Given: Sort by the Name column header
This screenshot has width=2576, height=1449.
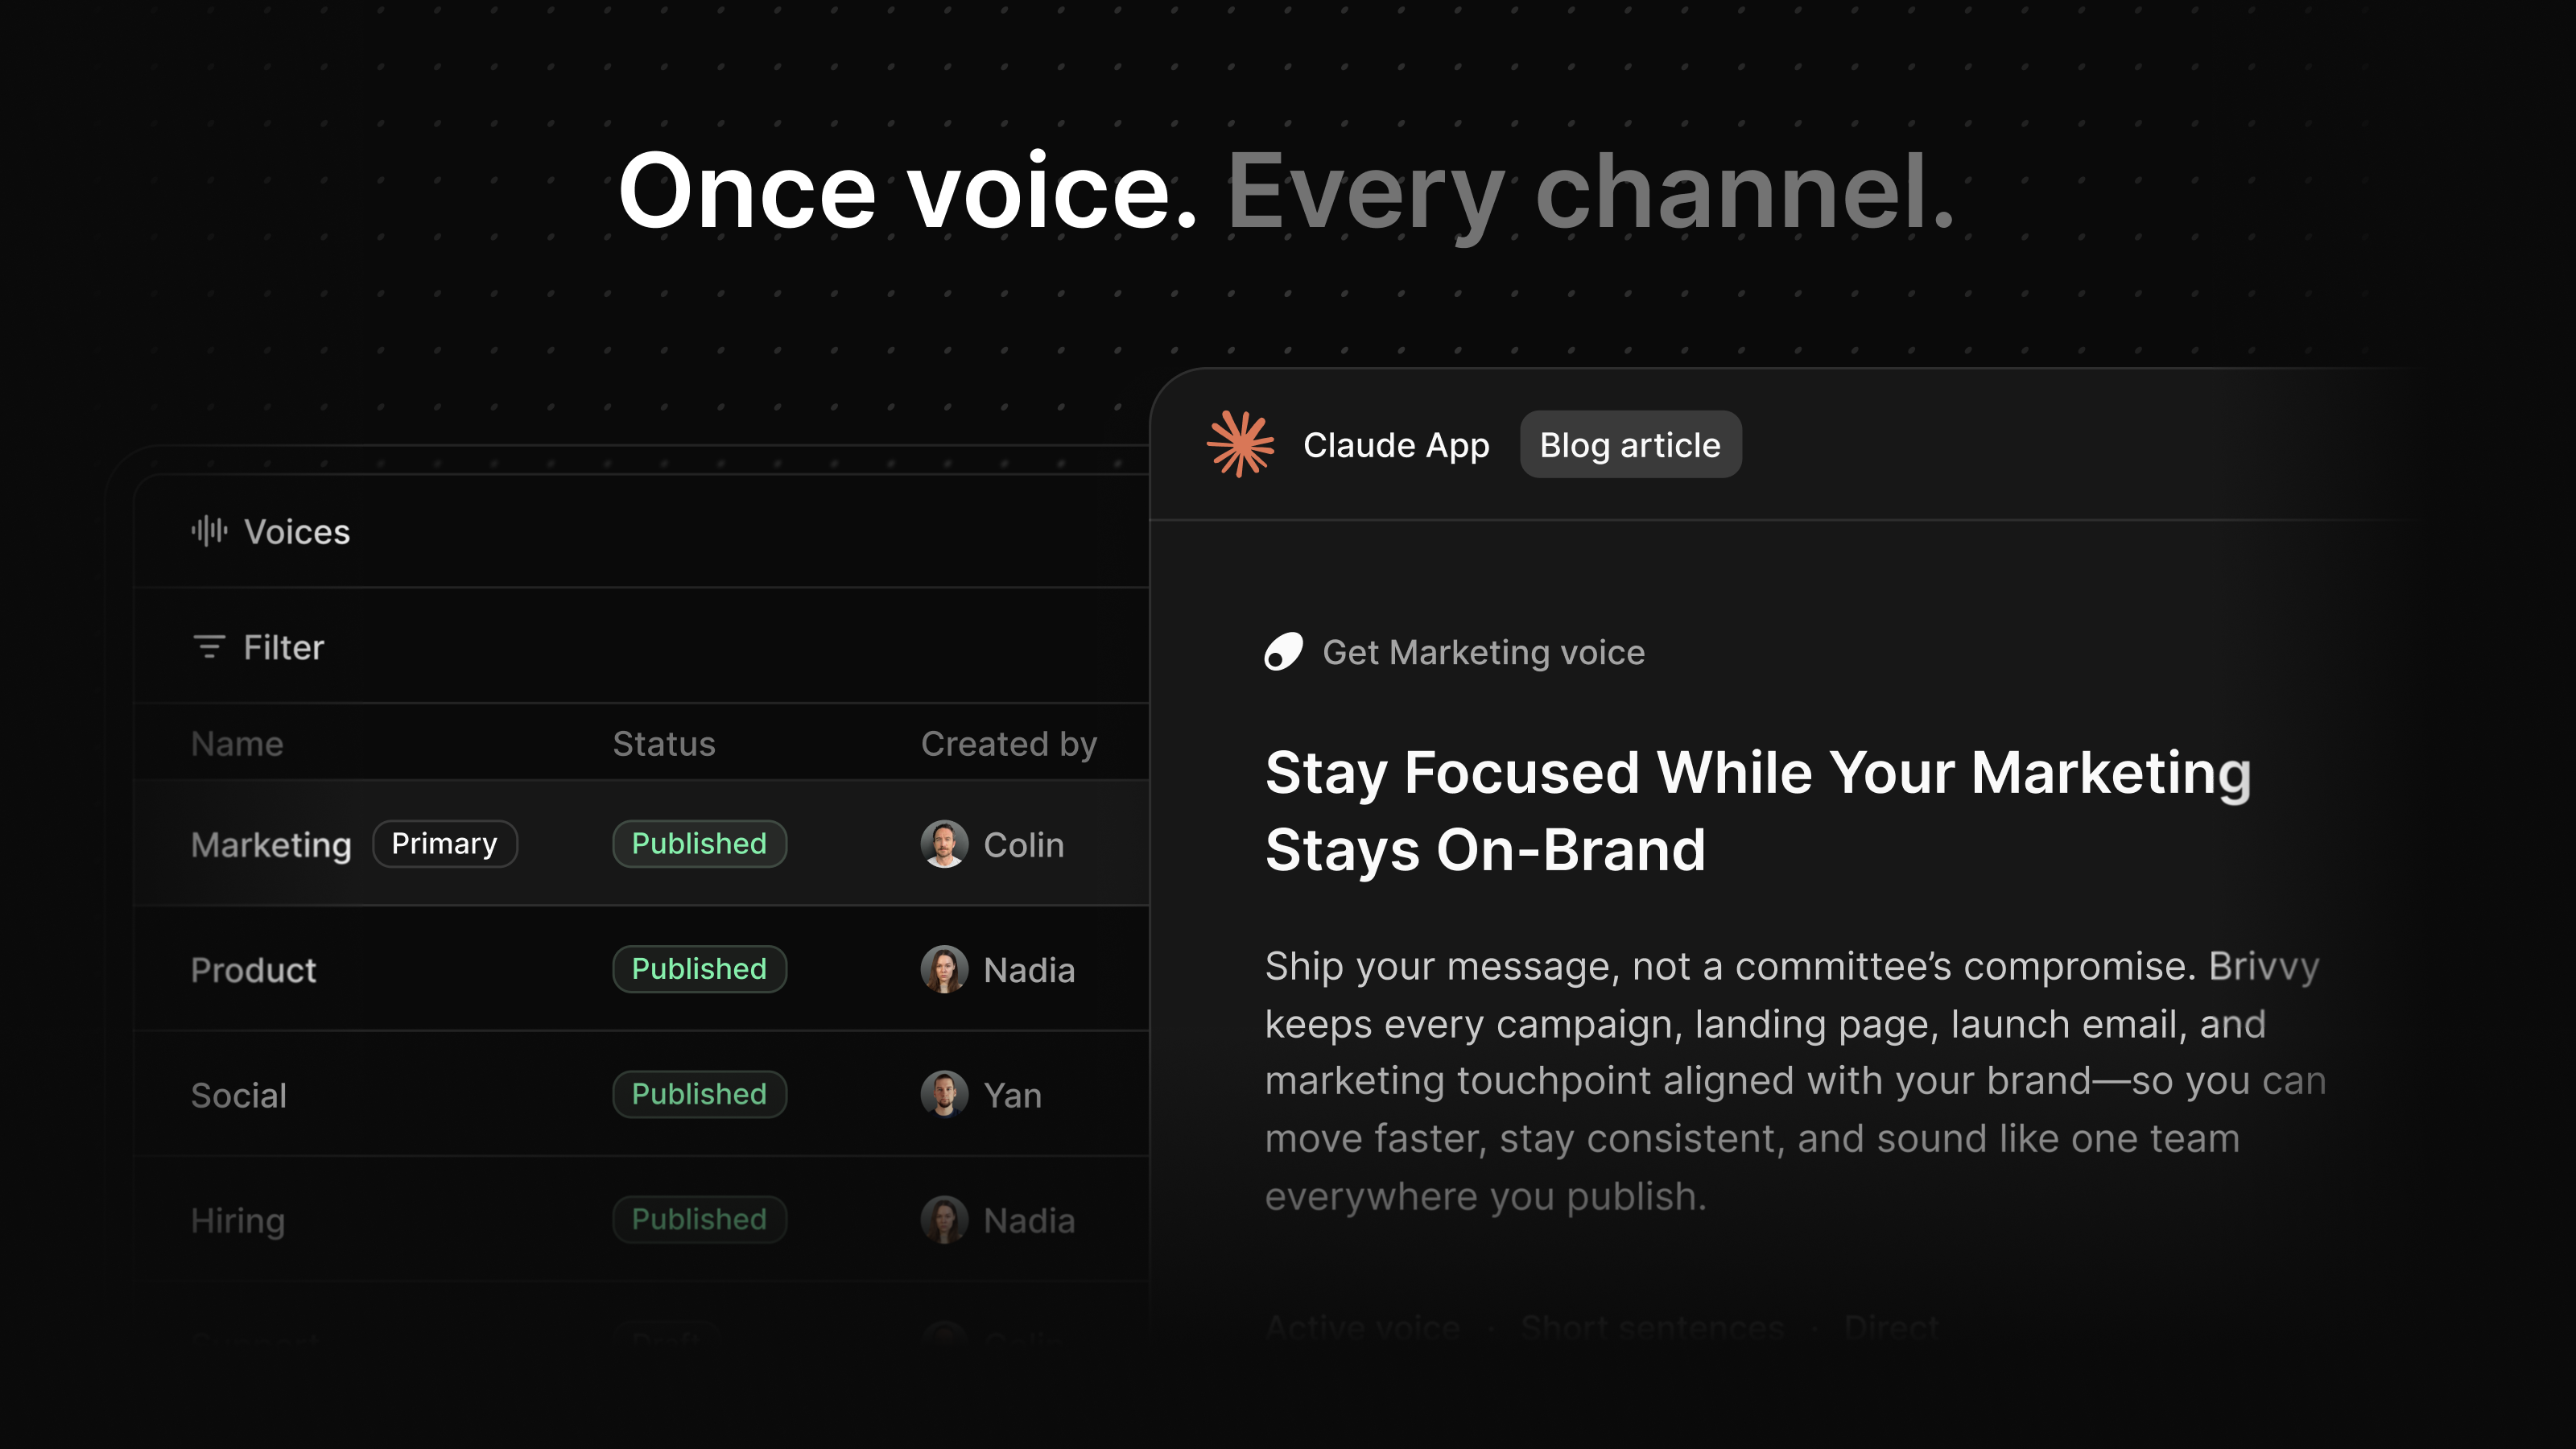Looking at the screenshot, I should (237, 744).
